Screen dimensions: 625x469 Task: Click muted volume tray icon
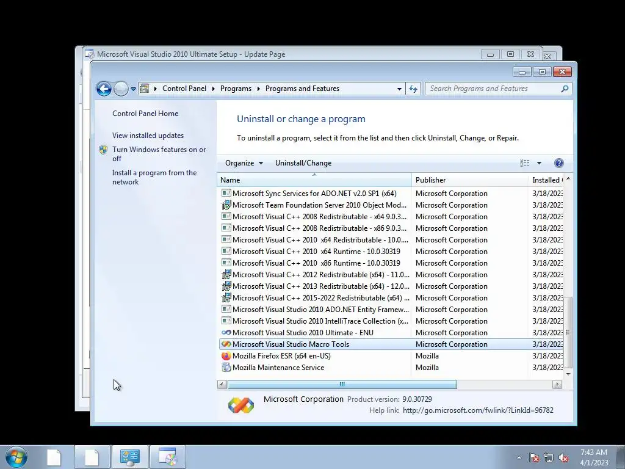click(563, 457)
